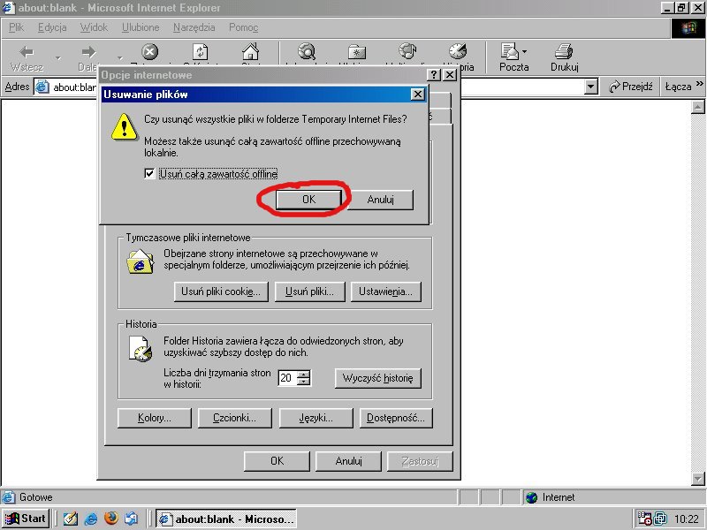
Task: Cancel the Usuwanie plików dialog with Anuluj
Action: (x=381, y=200)
